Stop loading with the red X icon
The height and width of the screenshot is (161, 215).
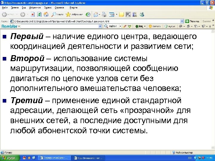(33, 14)
